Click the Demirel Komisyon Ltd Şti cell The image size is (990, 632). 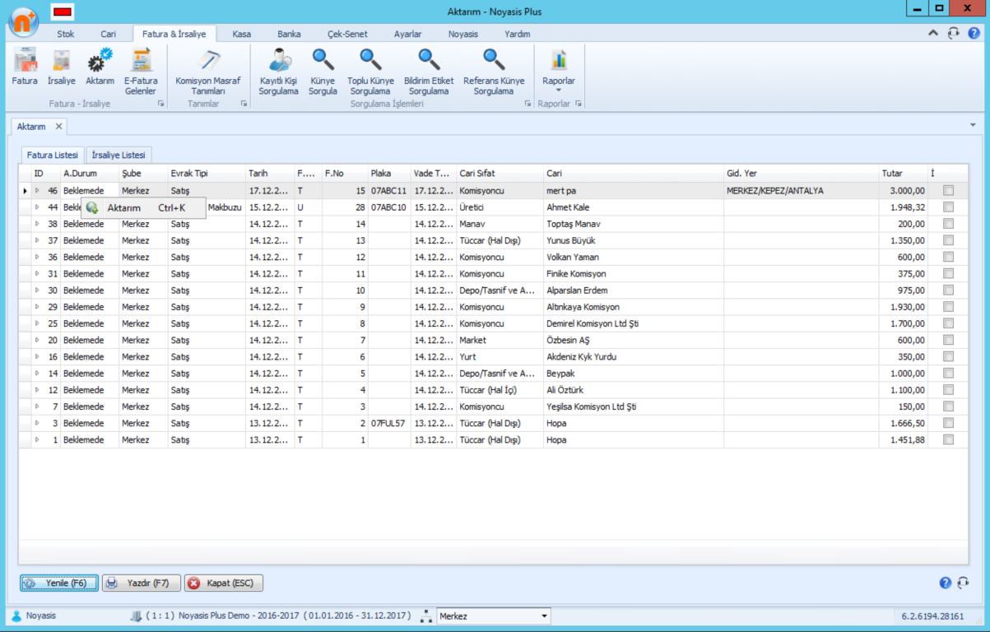[633, 323]
